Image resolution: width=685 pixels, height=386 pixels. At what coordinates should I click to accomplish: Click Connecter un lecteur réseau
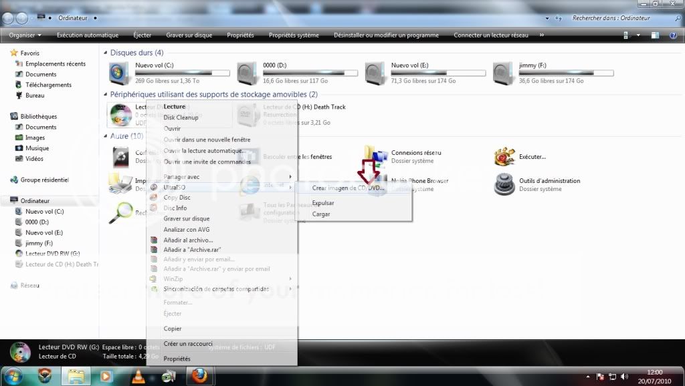pos(491,35)
